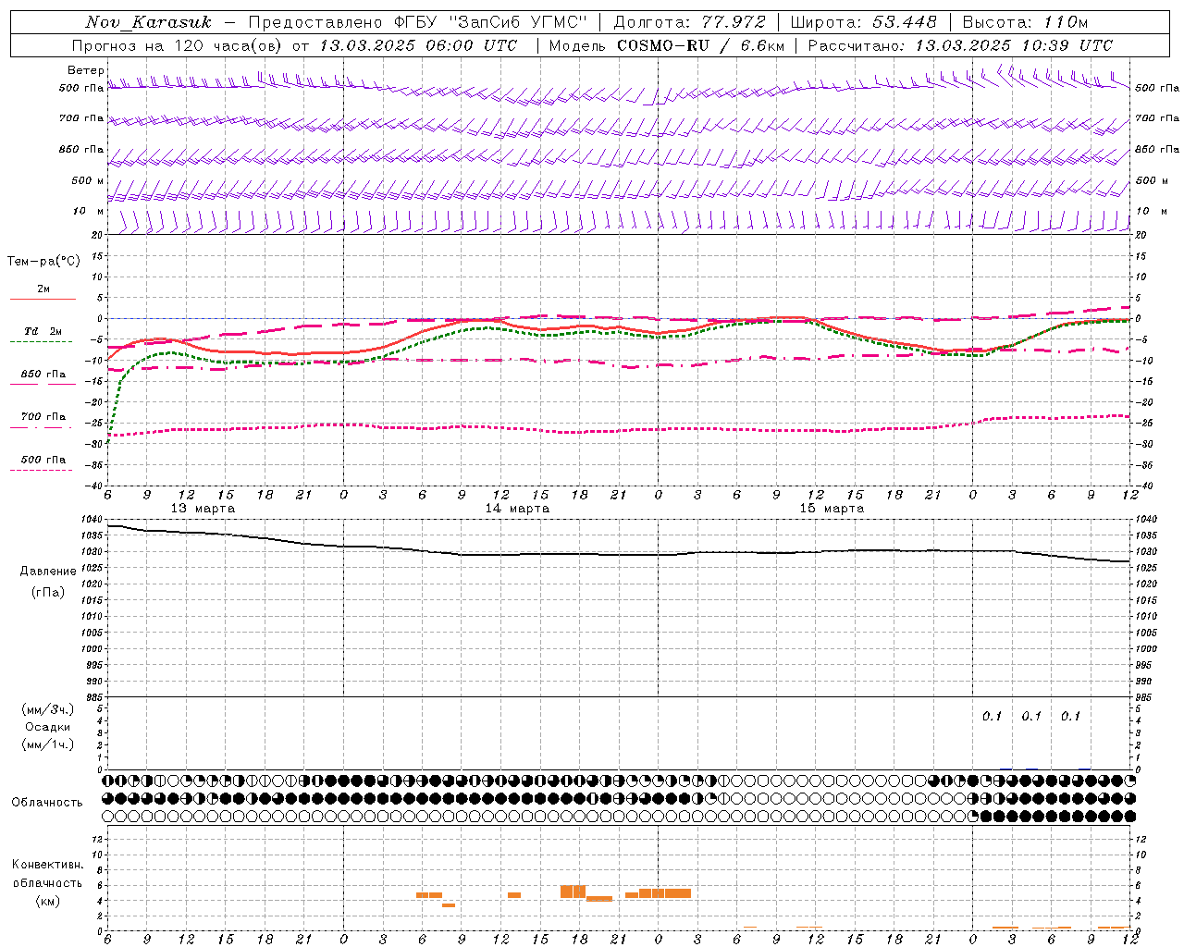Select the 700 гПа temperature legend entry
1184x947 pixels.
point(43,417)
